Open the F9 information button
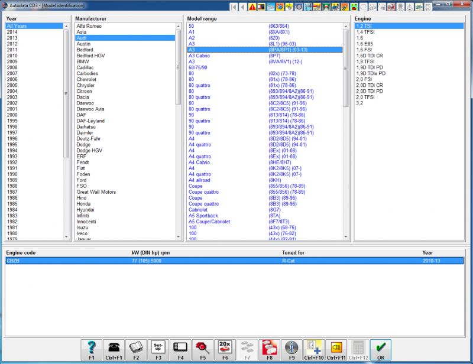This screenshot has height=364, width=473. click(292, 350)
